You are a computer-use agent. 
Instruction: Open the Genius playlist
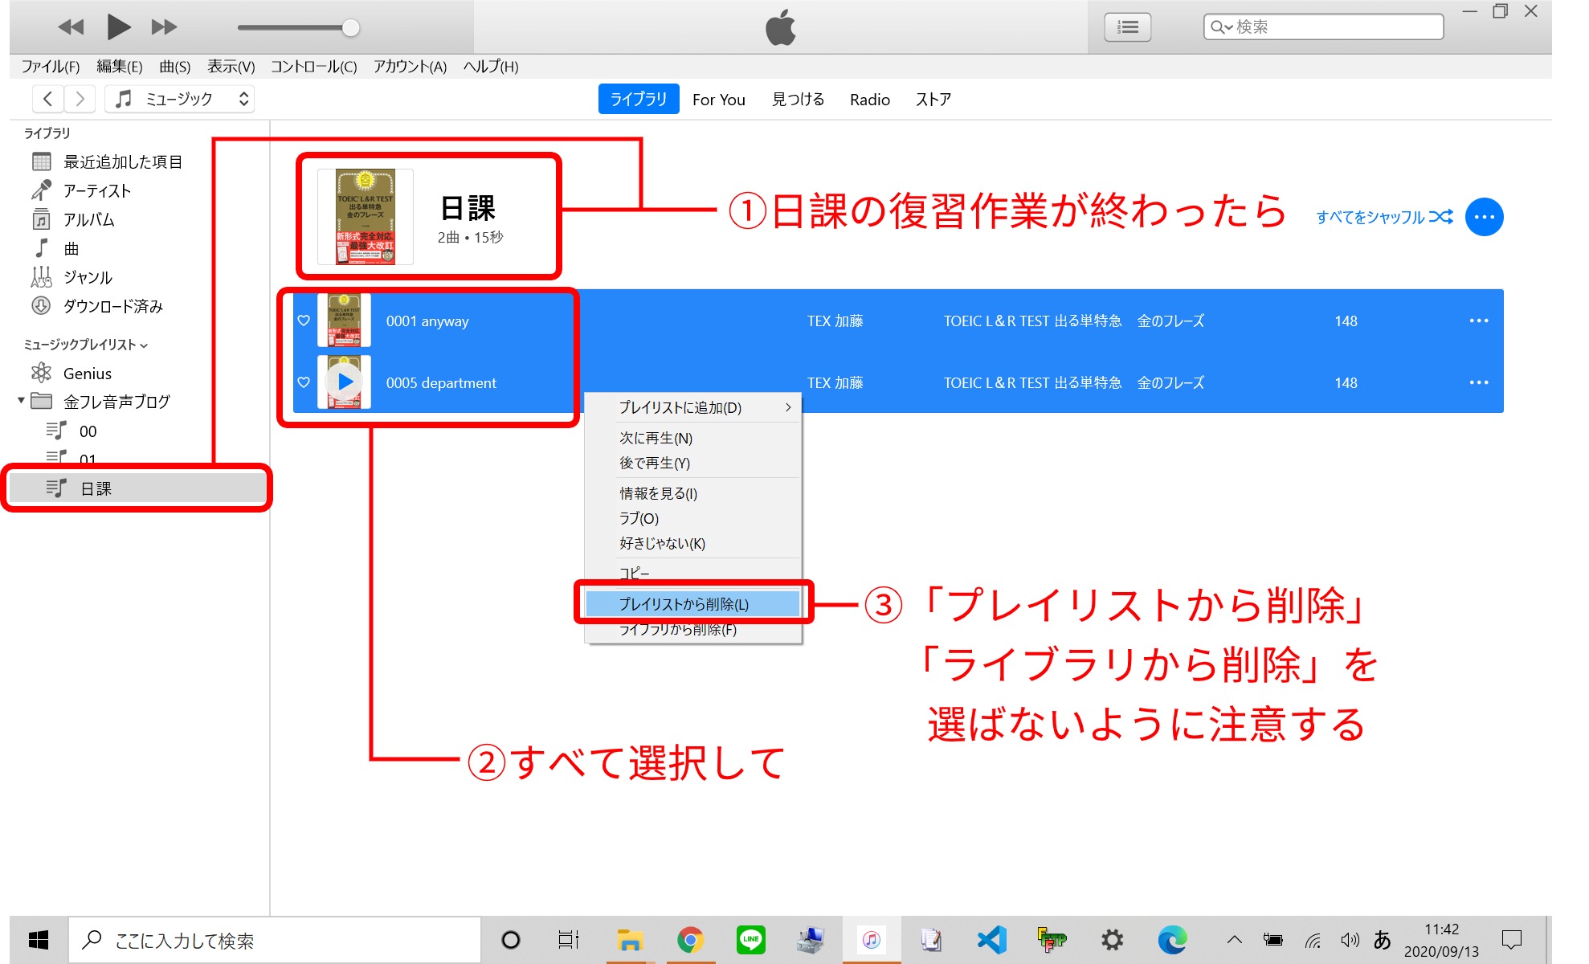pos(87,374)
